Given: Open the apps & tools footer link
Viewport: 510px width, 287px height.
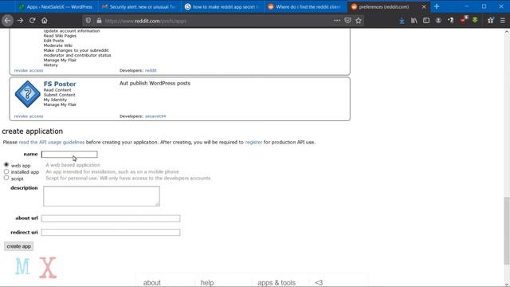Looking at the screenshot, I should (277, 283).
